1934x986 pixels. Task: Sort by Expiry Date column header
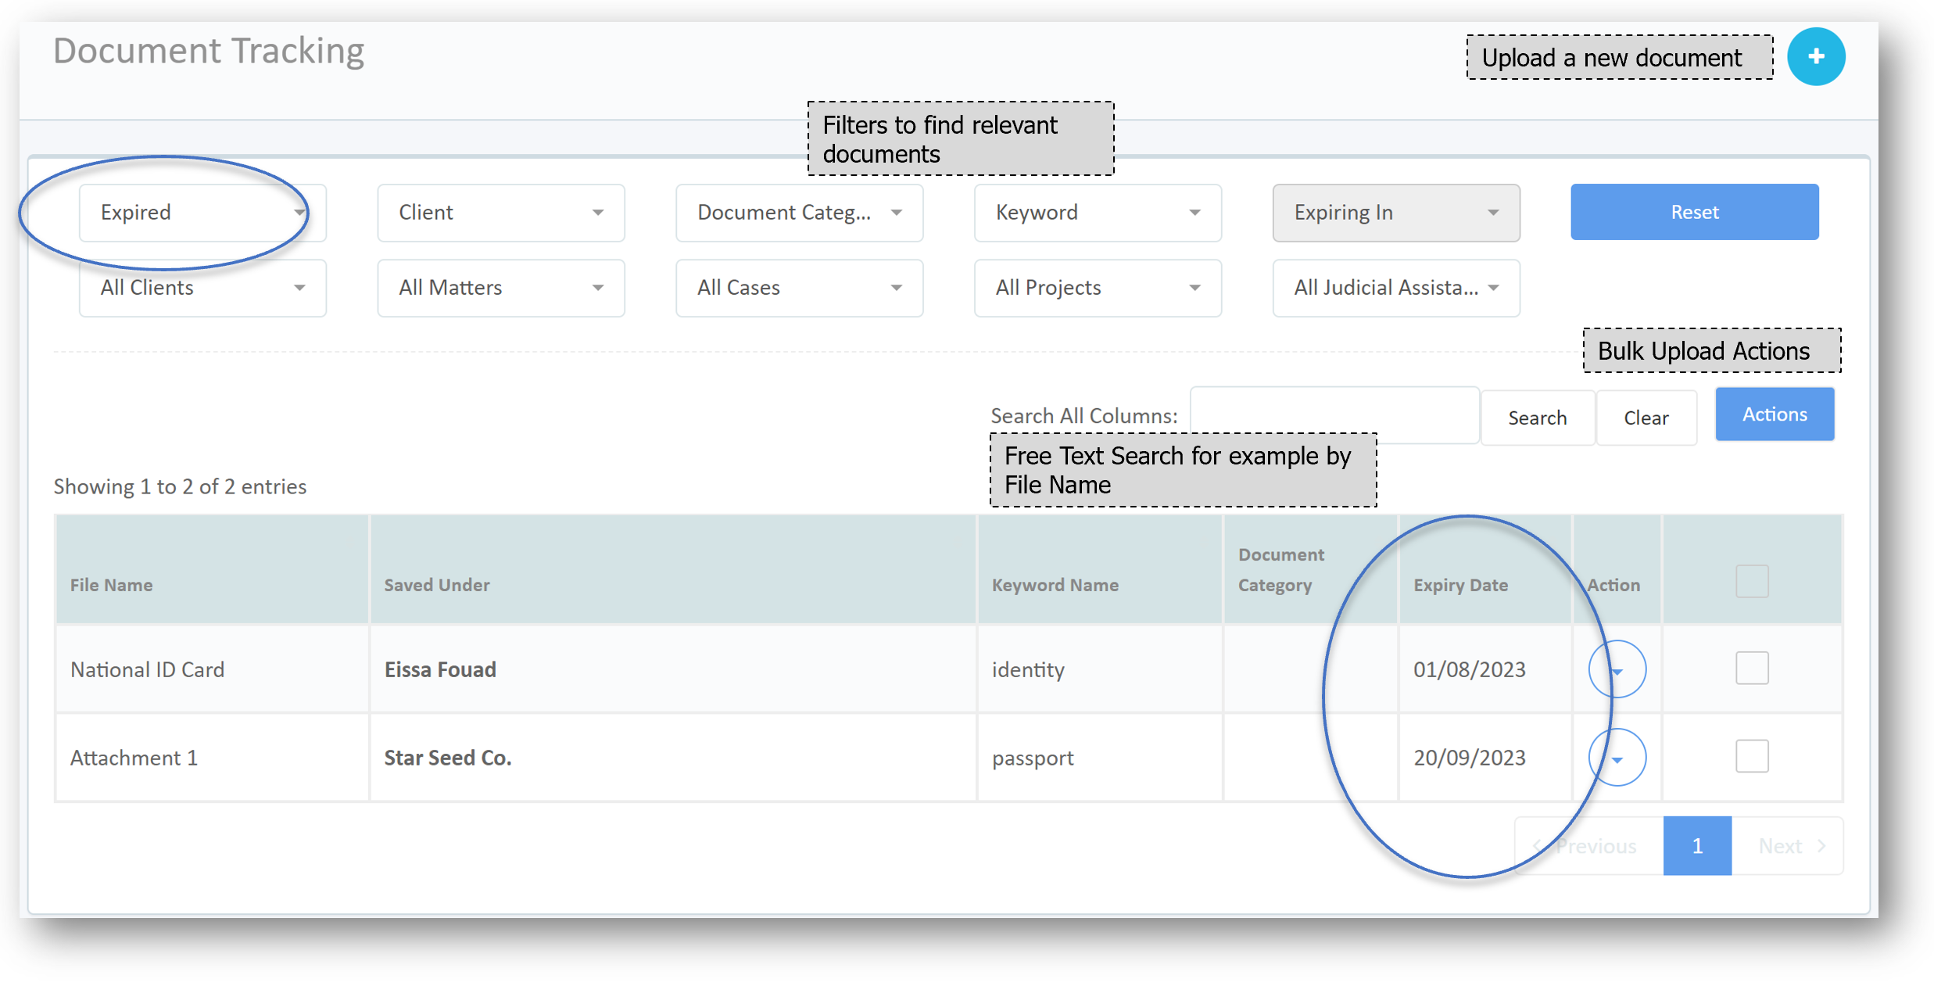[1460, 585]
